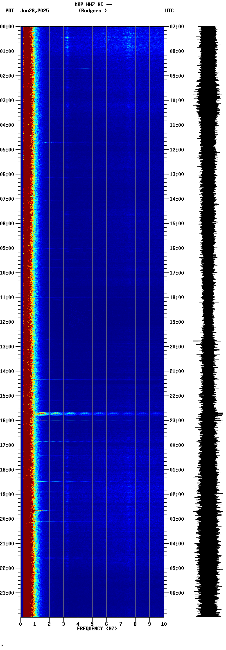Click the station title 'KRP HHZ NC --'
Image resolution: width=226 pixels, height=650 pixels.
click(93, 5)
